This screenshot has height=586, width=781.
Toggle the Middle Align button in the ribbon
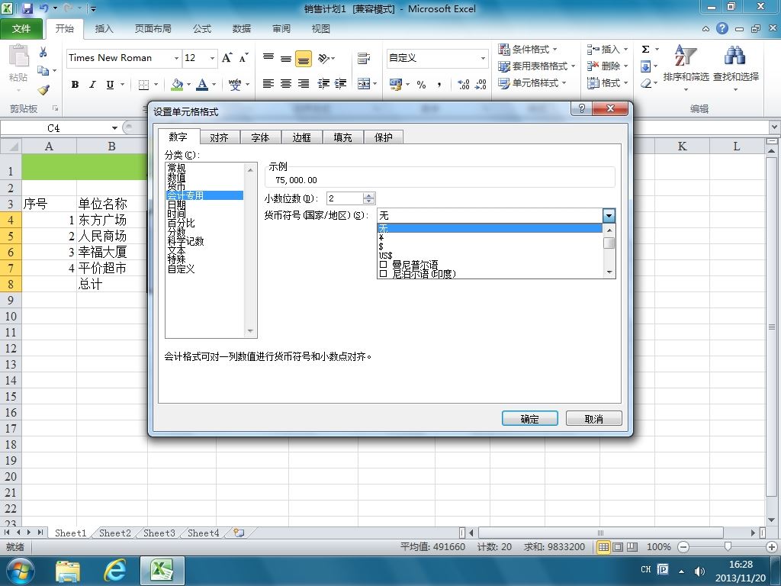[286, 58]
